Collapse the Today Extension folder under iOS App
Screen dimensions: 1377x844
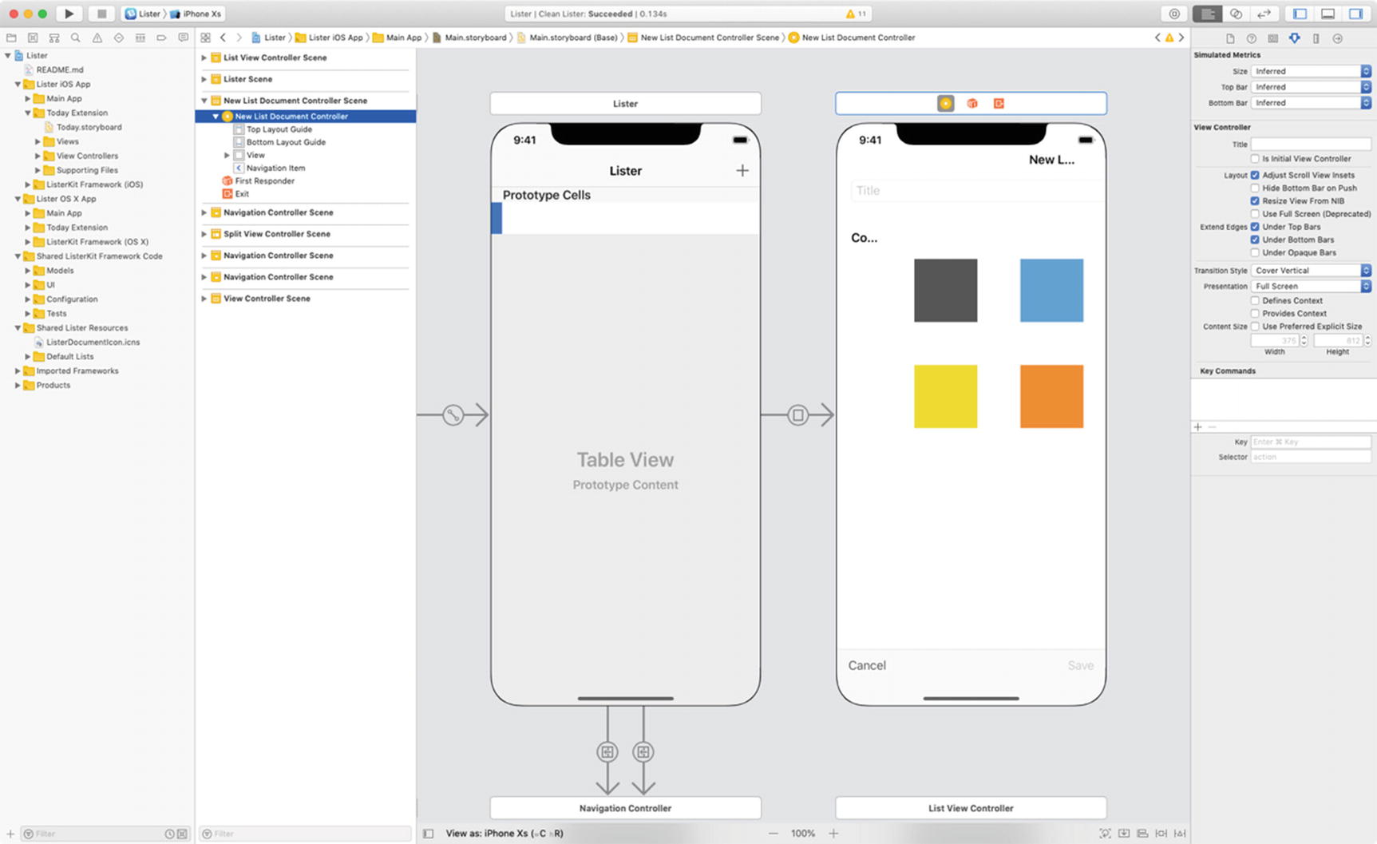click(x=27, y=113)
